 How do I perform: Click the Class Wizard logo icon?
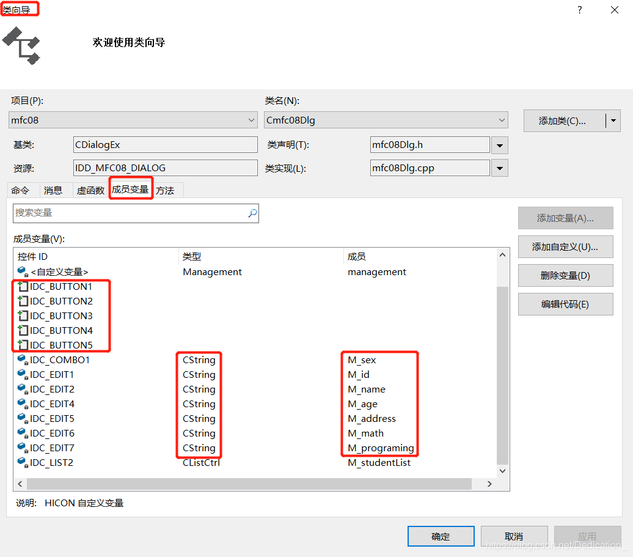tap(21, 45)
